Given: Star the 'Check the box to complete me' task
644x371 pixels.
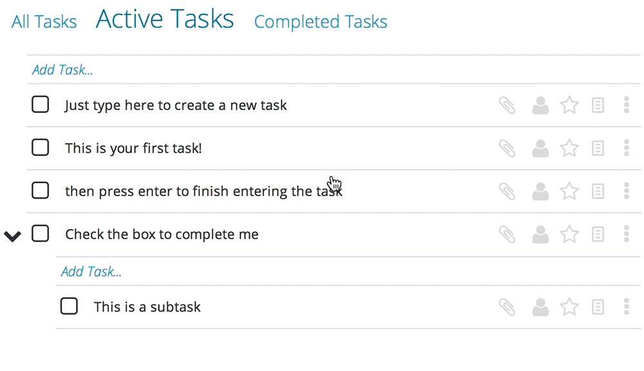Looking at the screenshot, I should (x=570, y=234).
